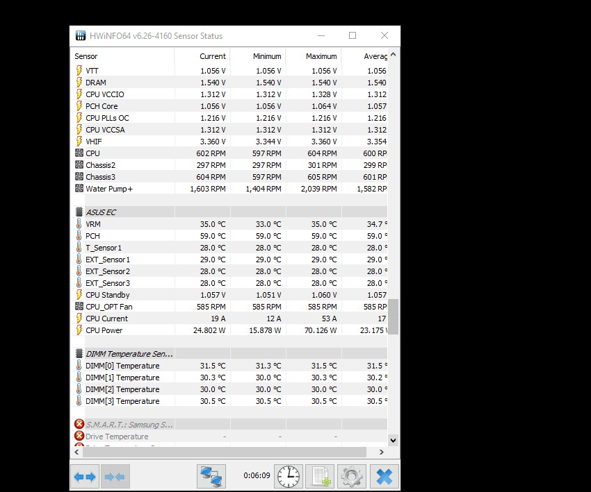Image resolution: width=591 pixels, height=492 pixels.
Task: Click the fan icon beside CPU_OPT Fan
Action: (x=79, y=306)
